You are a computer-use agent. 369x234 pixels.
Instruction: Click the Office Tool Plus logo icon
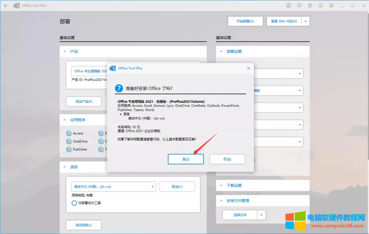point(17,6)
